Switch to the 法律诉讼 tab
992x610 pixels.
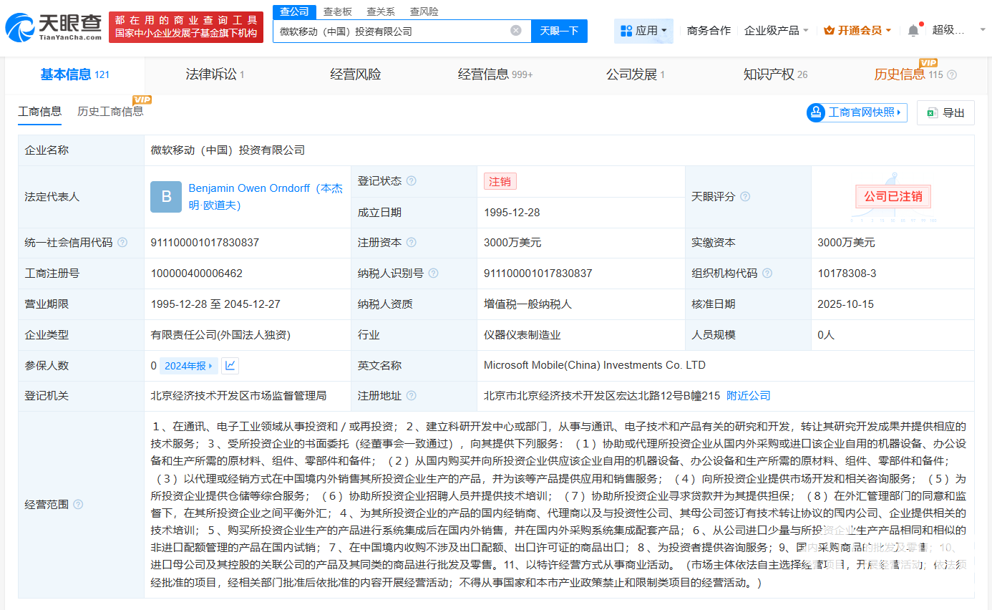click(215, 74)
